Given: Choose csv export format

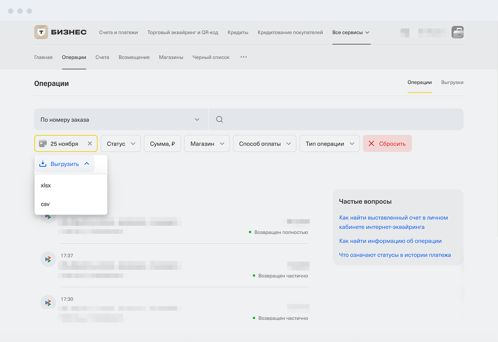Looking at the screenshot, I should point(71,204).
